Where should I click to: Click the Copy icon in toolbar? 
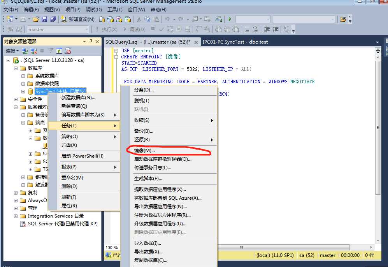tap(147, 19)
